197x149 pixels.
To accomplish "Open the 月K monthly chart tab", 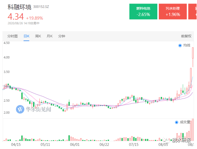I will (x=50, y=36).
